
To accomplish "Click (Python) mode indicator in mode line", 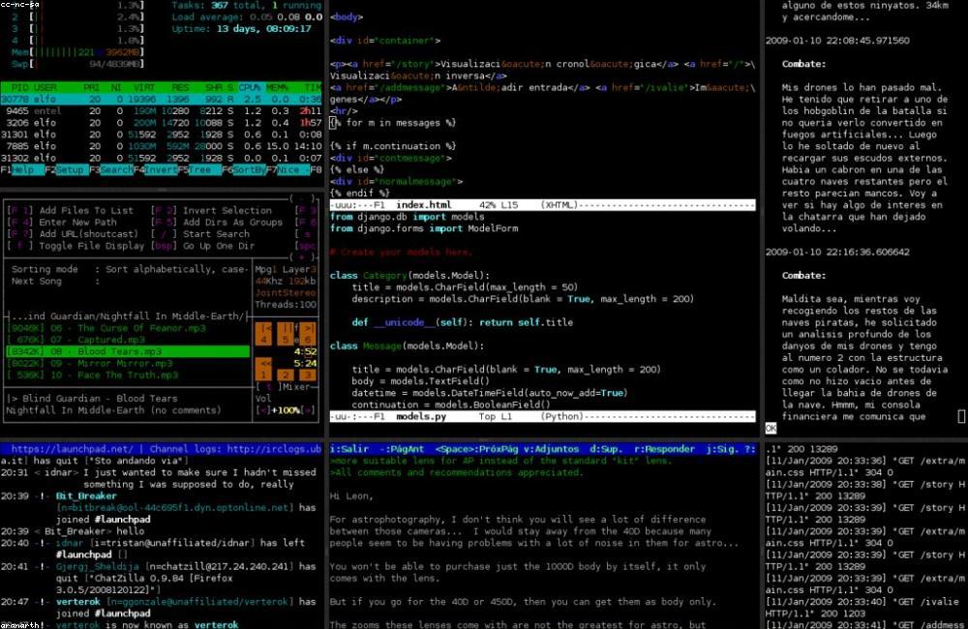I will pyautogui.click(x=561, y=417).
